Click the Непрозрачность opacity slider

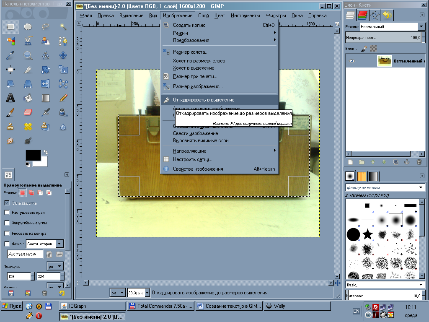384,38
